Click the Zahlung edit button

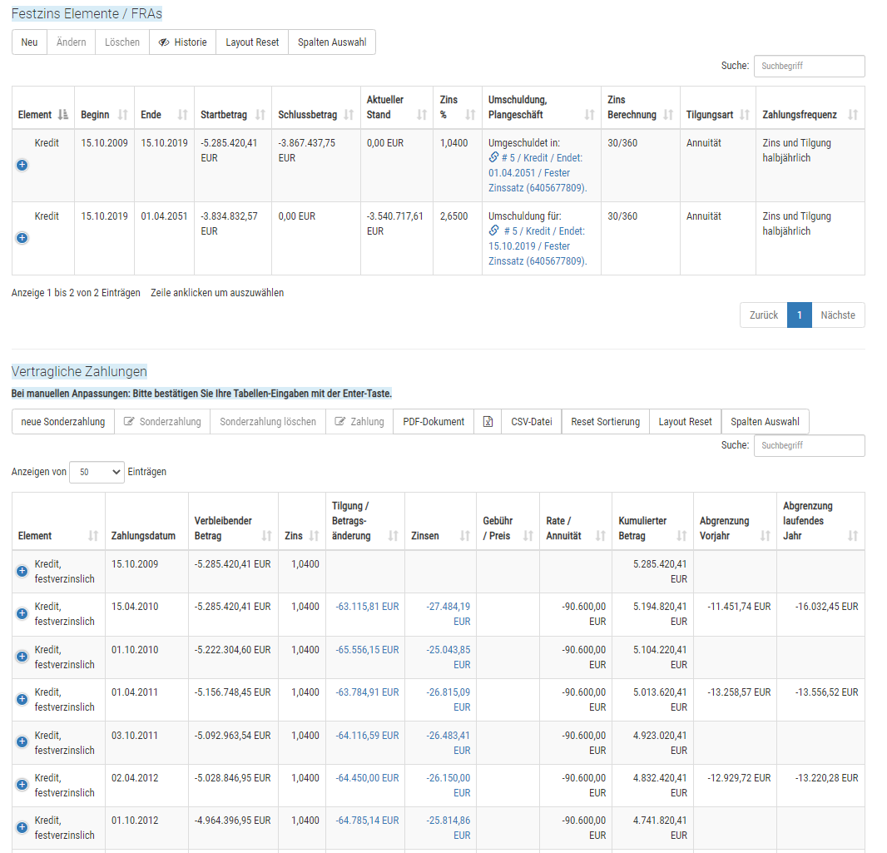click(x=359, y=422)
